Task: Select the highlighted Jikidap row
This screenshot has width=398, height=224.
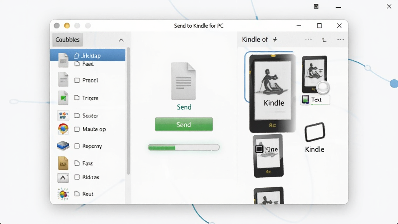Action: [x=87, y=55]
